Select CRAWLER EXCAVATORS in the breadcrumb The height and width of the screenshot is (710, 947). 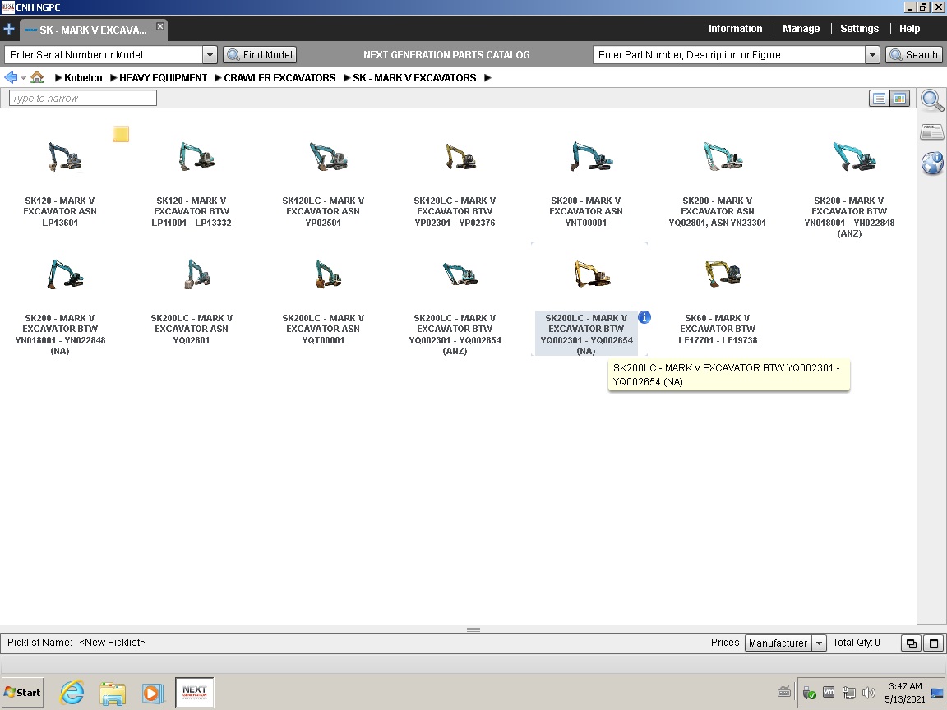pyautogui.click(x=279, y=77)
